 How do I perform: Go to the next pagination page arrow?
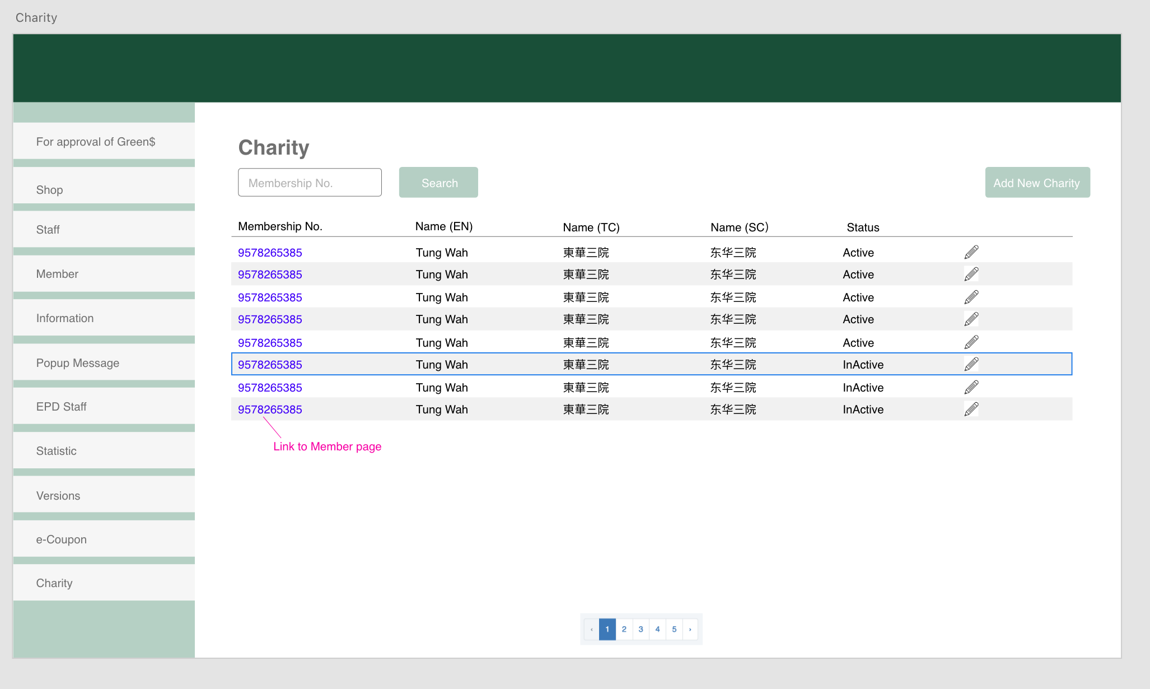(x=690, y=629)
